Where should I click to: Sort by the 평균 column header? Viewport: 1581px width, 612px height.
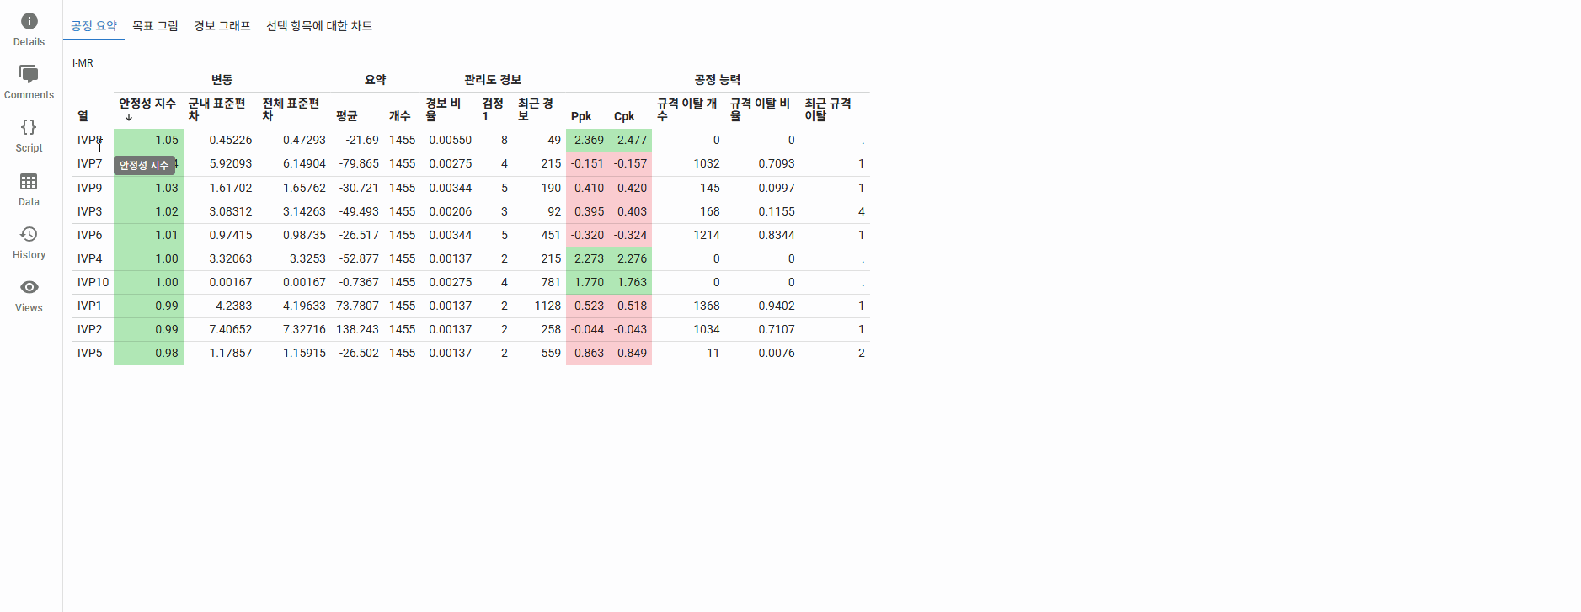(346, 116)
